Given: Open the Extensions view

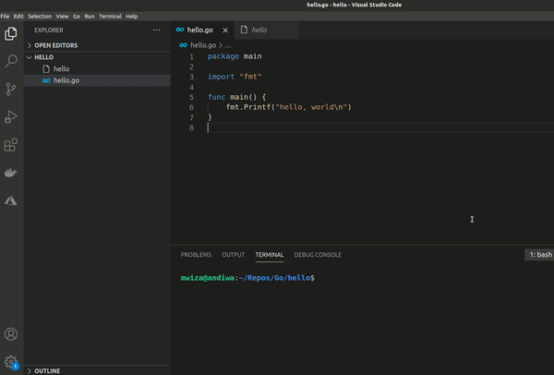Looking at the screenshot, I should pyautogui.click(x=11, y=145).
